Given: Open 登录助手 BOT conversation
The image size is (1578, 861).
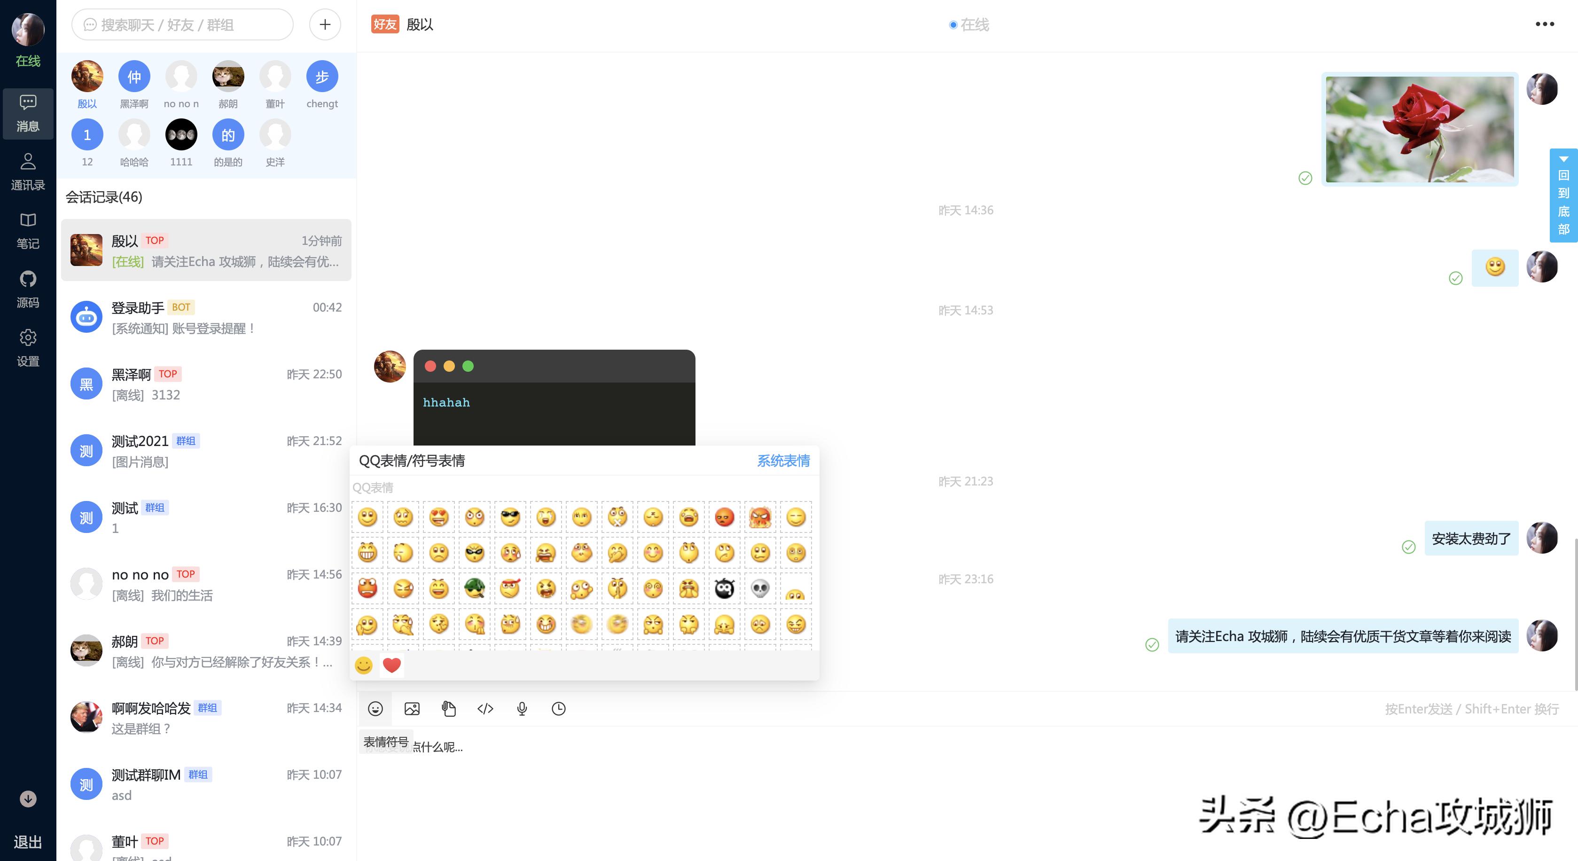Looking at the screenshot, I should click(x=206, y=317).
